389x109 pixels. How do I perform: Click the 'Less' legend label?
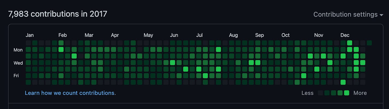(308, 93)
